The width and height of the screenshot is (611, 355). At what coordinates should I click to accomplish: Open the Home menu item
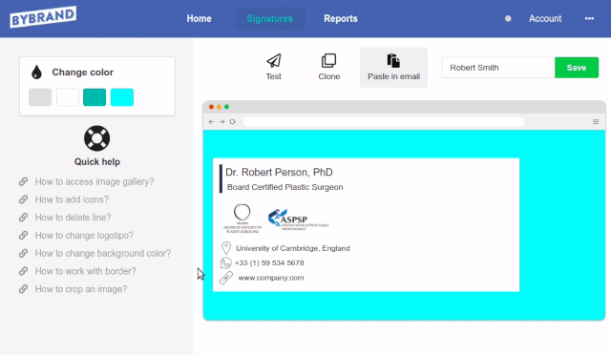tap(199, 18)
